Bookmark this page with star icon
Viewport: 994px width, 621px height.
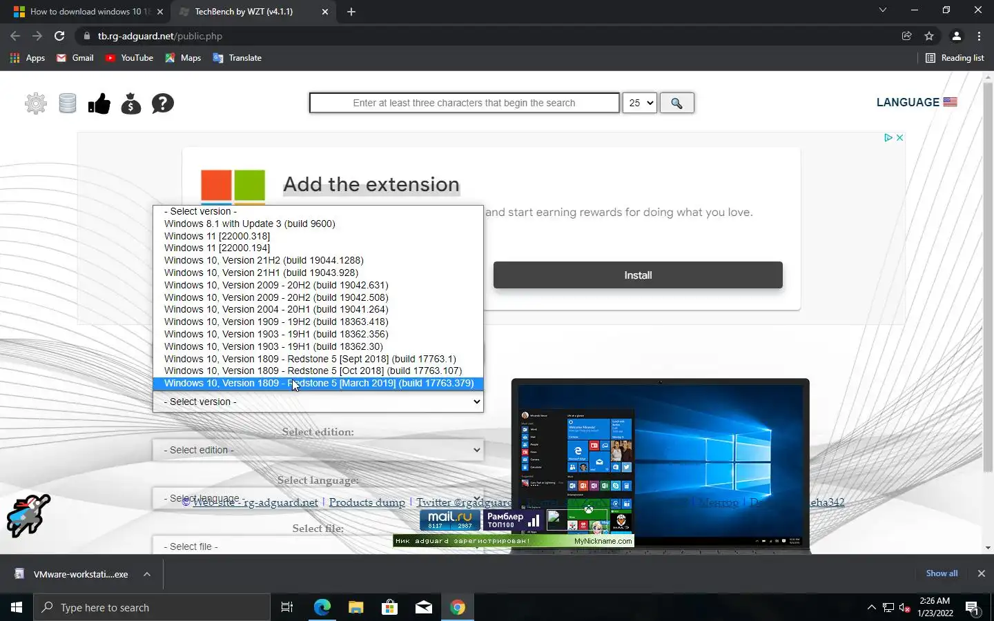[929, 36]
